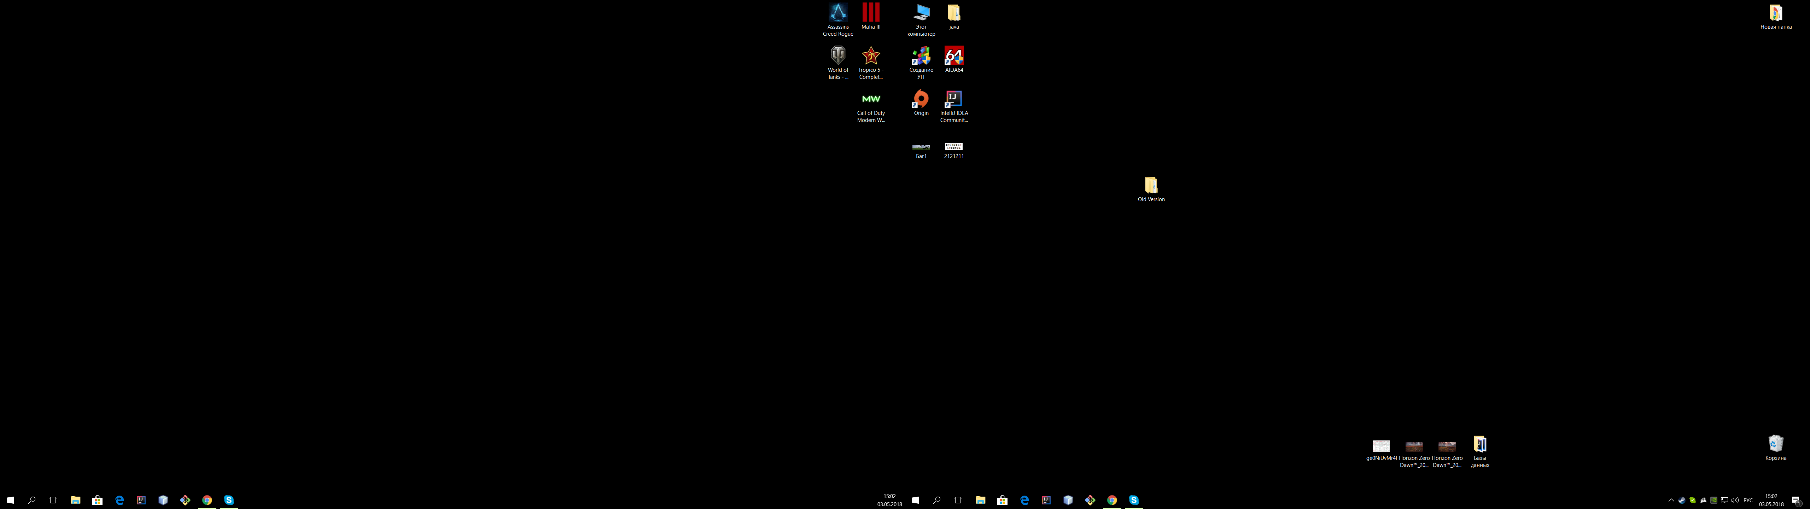Select Call of Duty Modern Warfare shortcut
Viewport: 1810px width, 509px height.
871,99
